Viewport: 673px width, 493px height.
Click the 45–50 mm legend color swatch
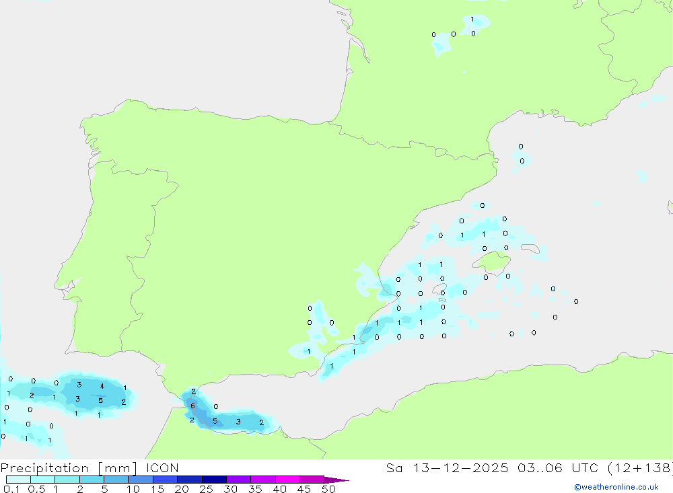(312, 480)
